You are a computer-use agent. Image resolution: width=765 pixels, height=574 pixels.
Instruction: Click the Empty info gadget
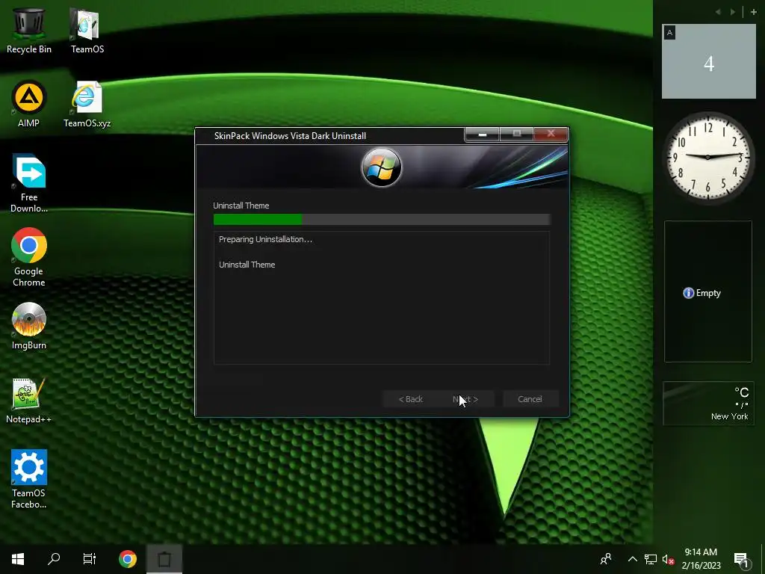(708, 292)
